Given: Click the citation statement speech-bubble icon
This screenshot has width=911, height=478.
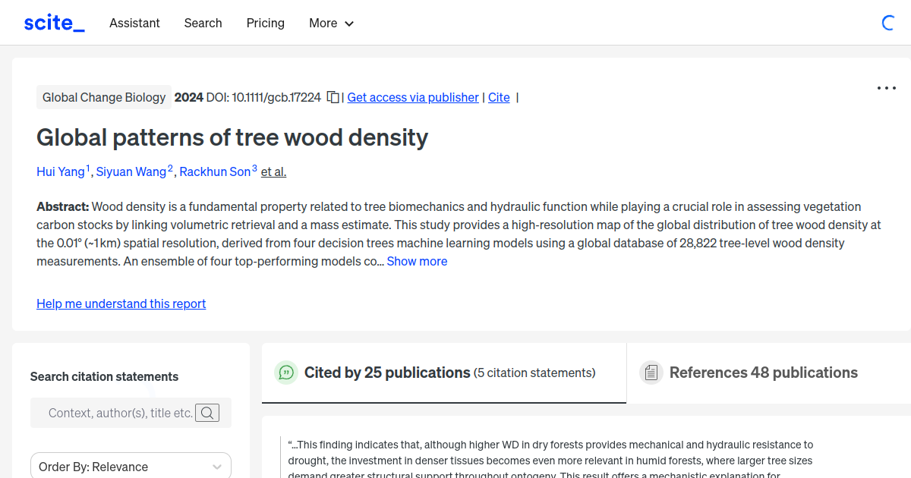Looking at the screenshot, I should (x=285, y=373).
